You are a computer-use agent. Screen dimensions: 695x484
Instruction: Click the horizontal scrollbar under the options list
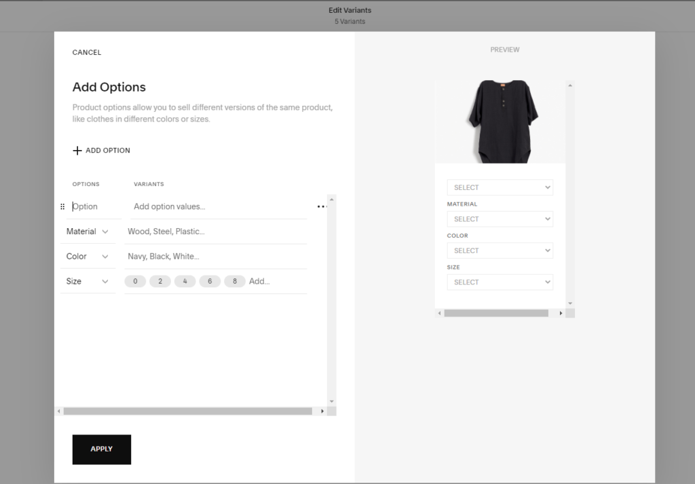[190, 410]
